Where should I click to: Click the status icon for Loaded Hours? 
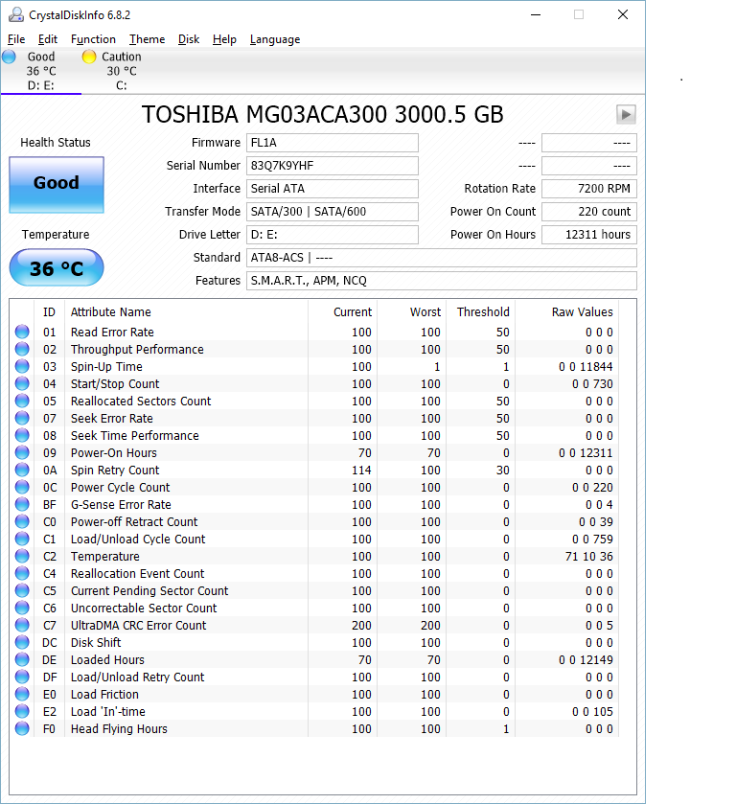(22, 659)
